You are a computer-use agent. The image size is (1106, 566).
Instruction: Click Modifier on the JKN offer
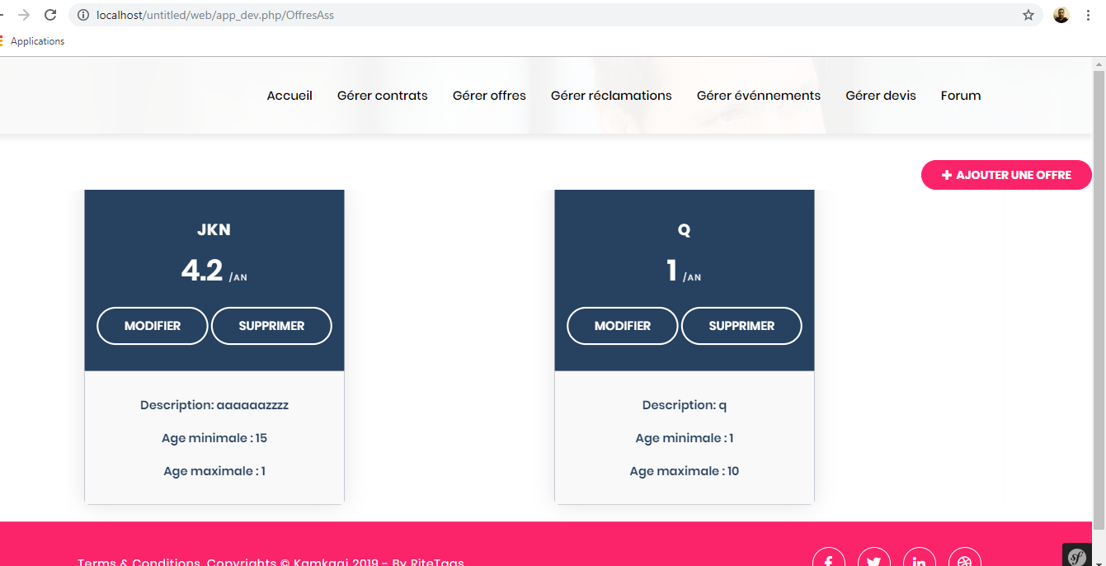point(152,326)
